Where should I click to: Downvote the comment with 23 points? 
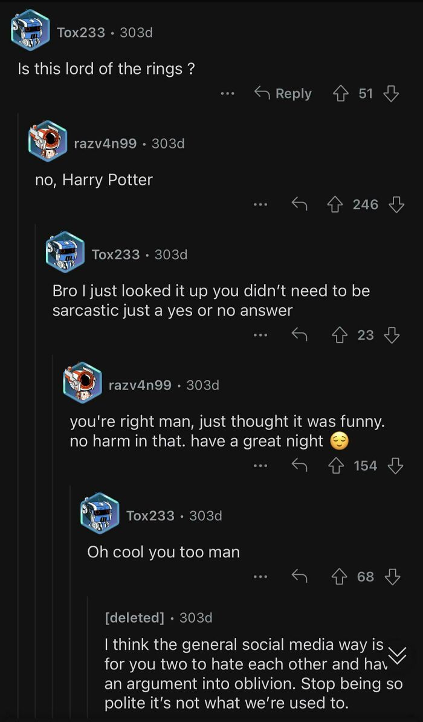click(x=392, y=334)
